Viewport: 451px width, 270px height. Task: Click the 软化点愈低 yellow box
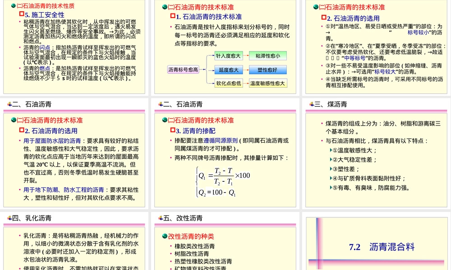click(x=229, y=83)
